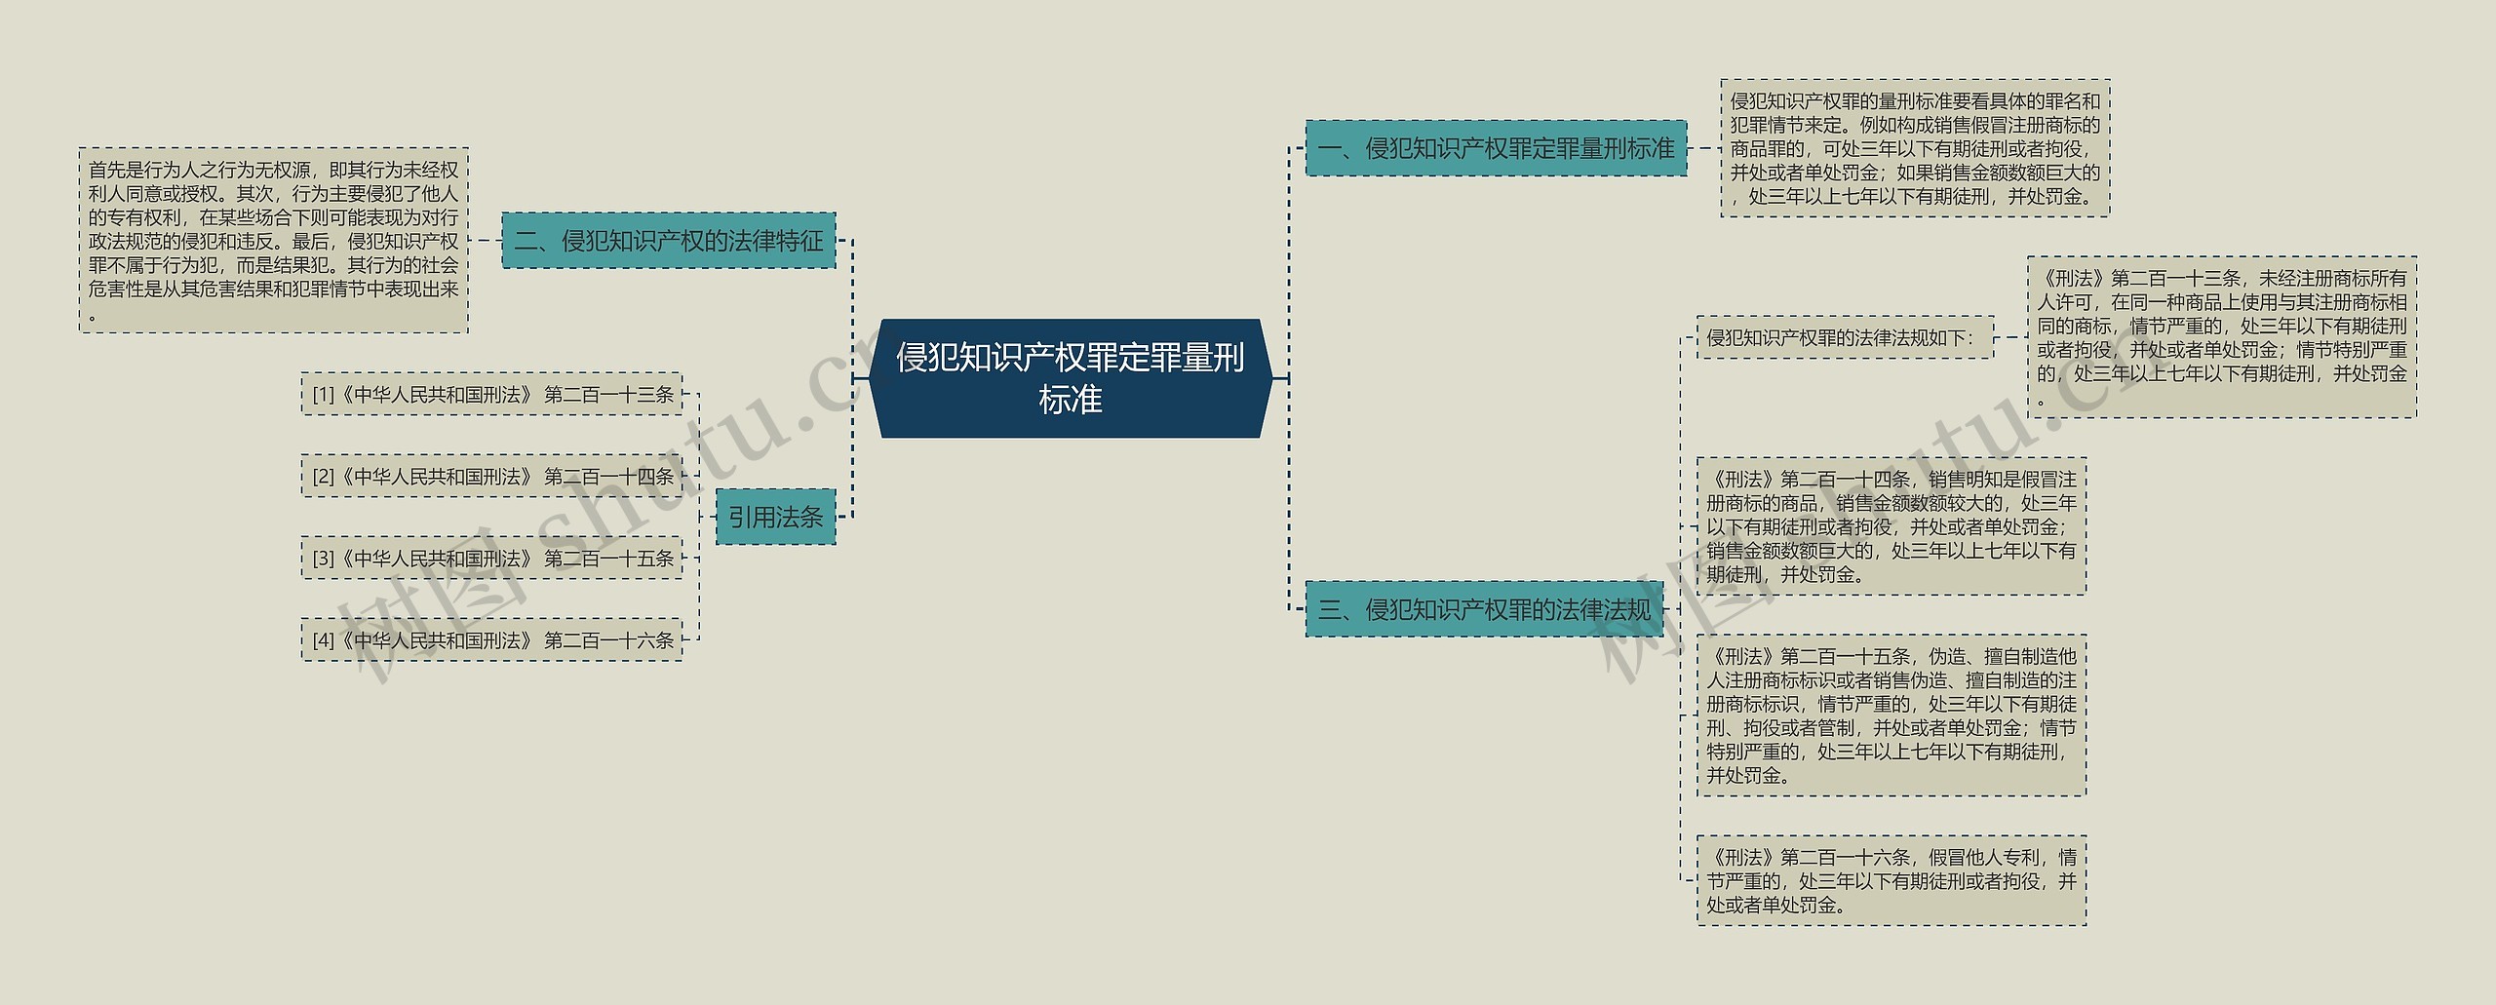Screen dimensions: 2496x1005
Task: Click connector between 一、 node and its note
Action: tap(1703, 148)
